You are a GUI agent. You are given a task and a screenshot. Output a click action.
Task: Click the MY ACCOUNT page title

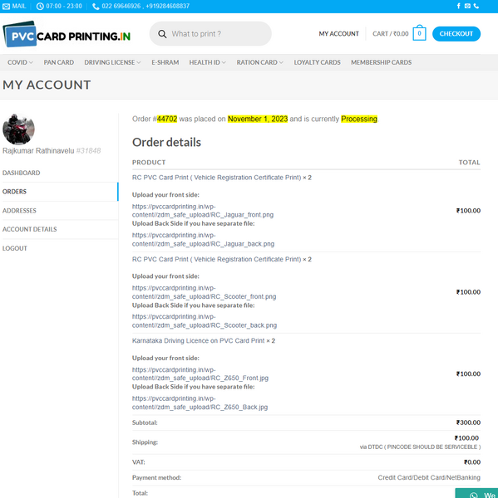(x=47, y=85)
